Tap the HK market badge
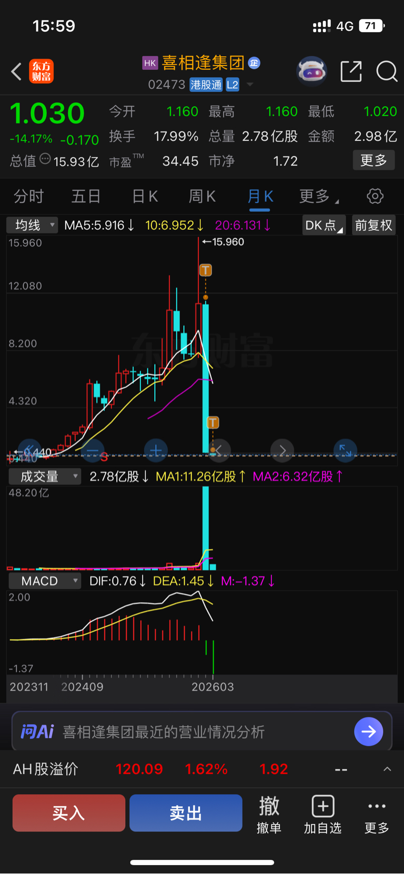This screenshot has height=874, width=404. pos(150,63)
